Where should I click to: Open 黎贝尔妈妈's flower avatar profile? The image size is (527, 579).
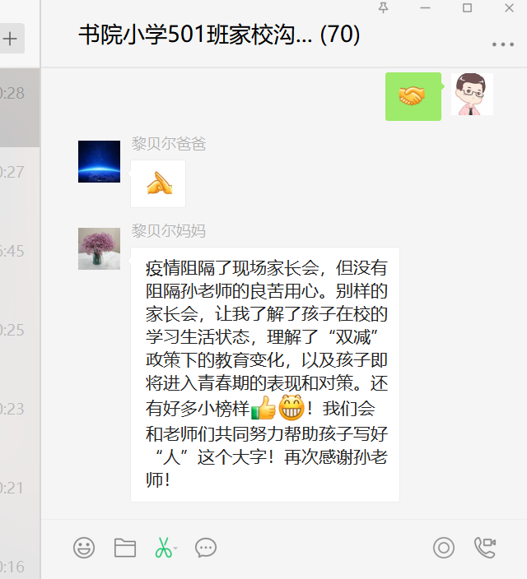click(99, 248)
